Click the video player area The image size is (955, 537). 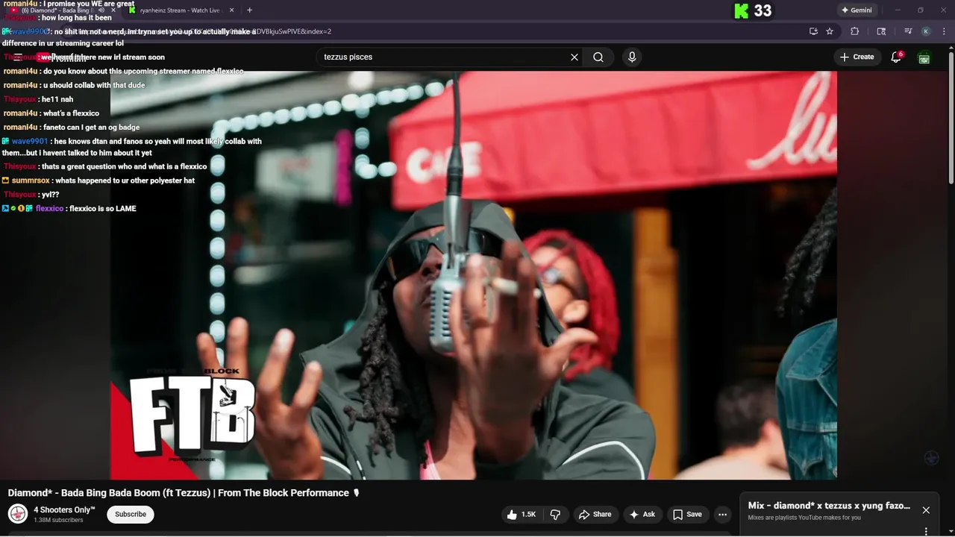coord(474,275)
